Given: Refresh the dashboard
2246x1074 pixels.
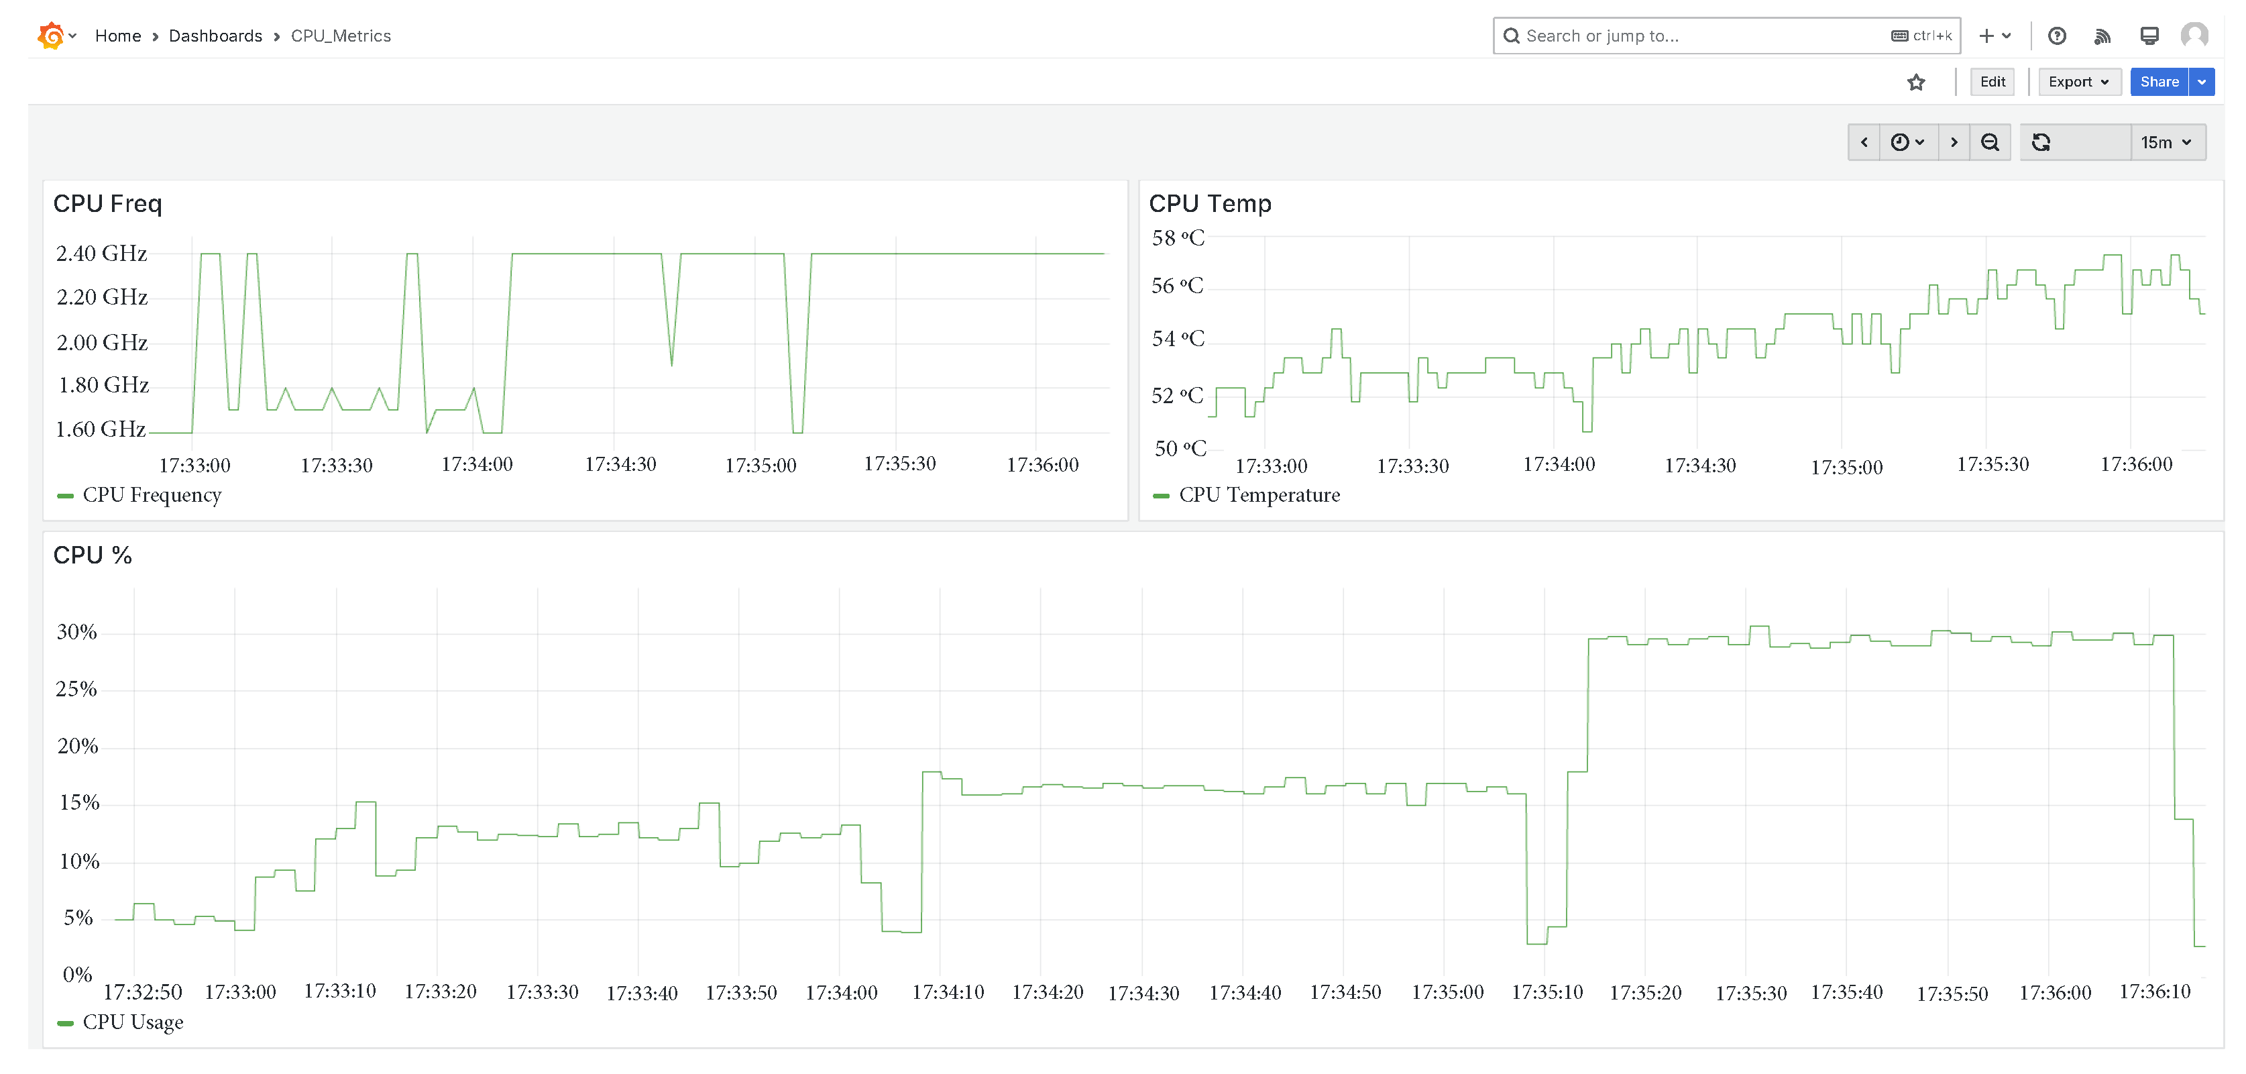Looking at the screenshot, I should (x=2041, y=142).
